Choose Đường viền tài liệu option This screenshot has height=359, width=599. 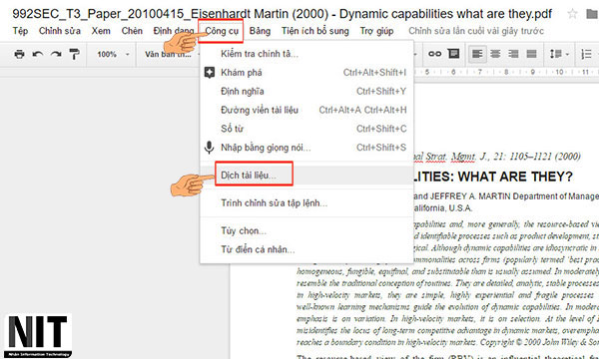(x=306, y=110)
